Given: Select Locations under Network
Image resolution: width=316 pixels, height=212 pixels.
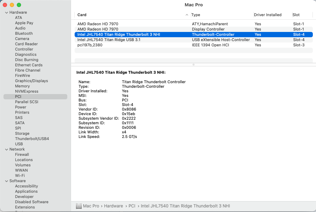Looking at the screenshot, I should (24, 160).
